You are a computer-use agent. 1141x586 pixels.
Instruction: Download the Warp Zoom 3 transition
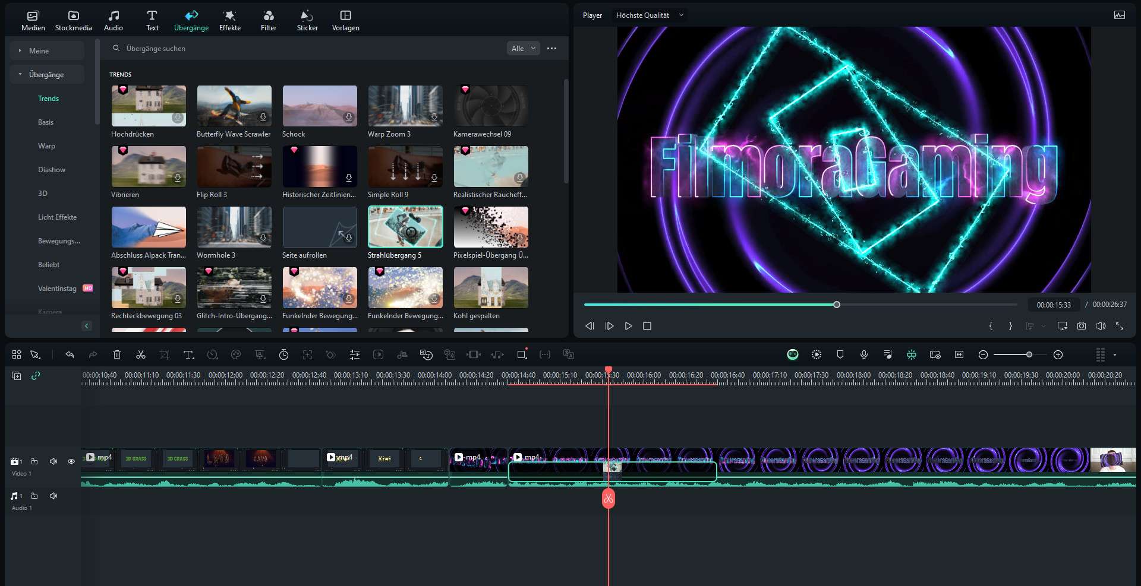pyautogui.click(x=434, y=118)
